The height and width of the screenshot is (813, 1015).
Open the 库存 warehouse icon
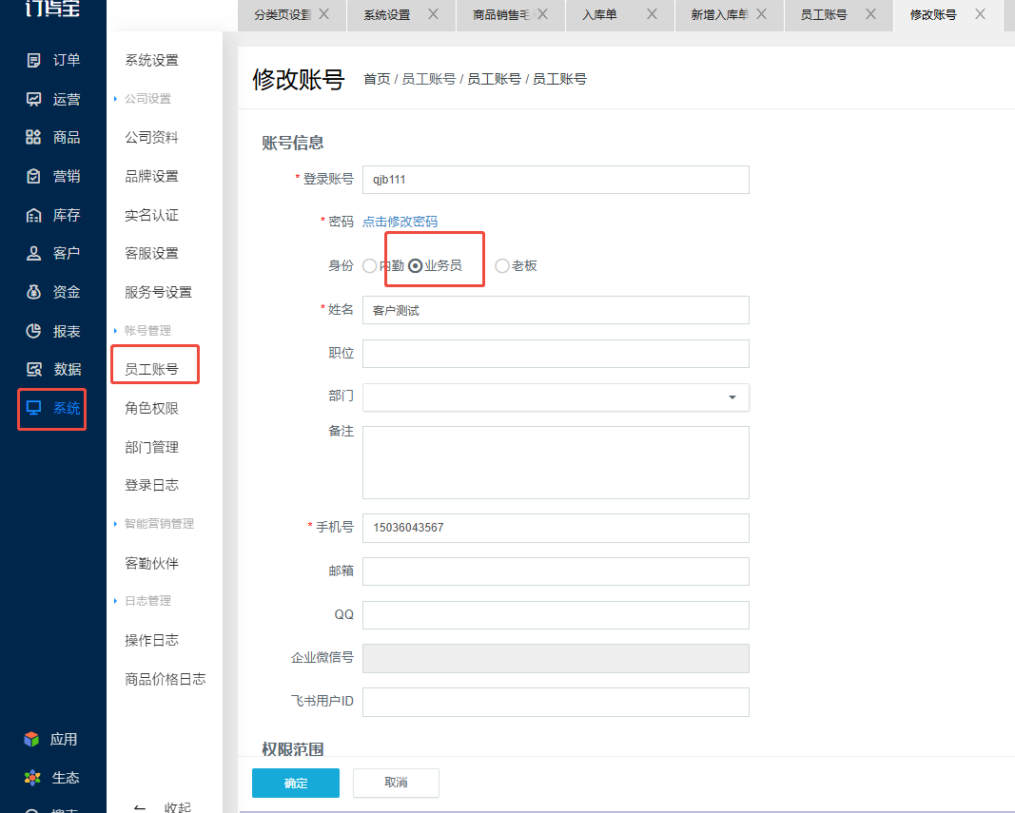33,215
